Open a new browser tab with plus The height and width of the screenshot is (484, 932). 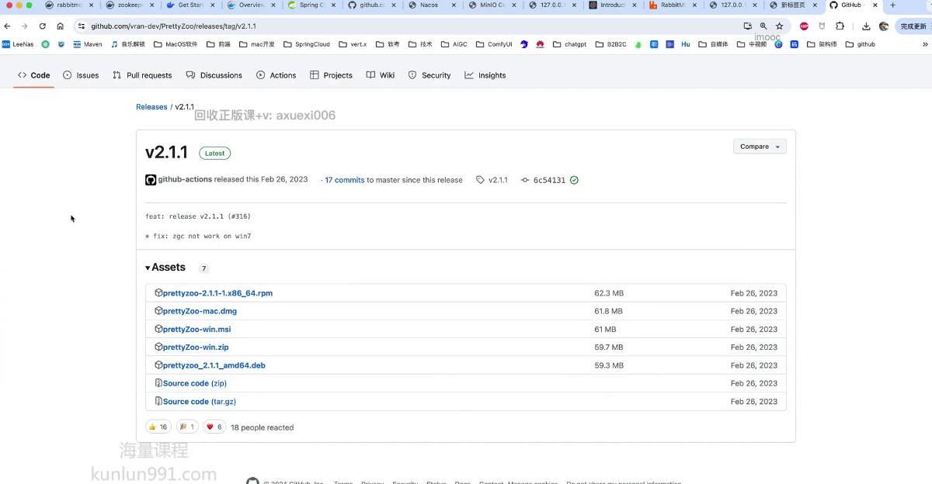click(892, 5)
